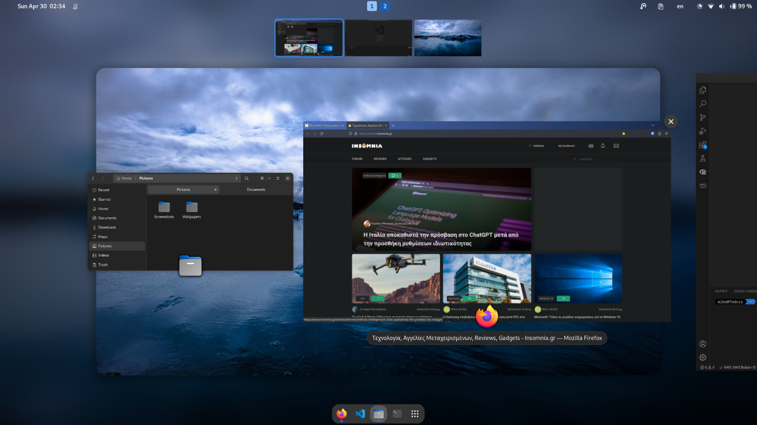Screen dimensions: 757x425
Task: Launch Visual Studio Code from the dock
Action: coord(360,414)
